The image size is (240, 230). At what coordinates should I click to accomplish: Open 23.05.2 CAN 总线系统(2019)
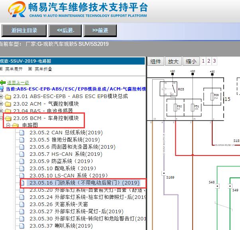pyautogui.click(x=66, y=132)
